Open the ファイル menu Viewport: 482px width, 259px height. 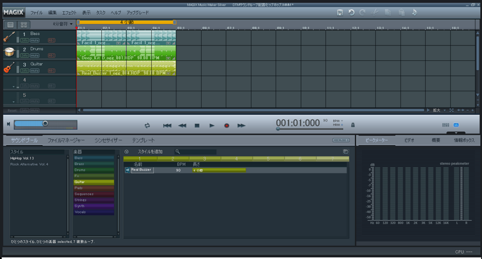click(36, 13)
